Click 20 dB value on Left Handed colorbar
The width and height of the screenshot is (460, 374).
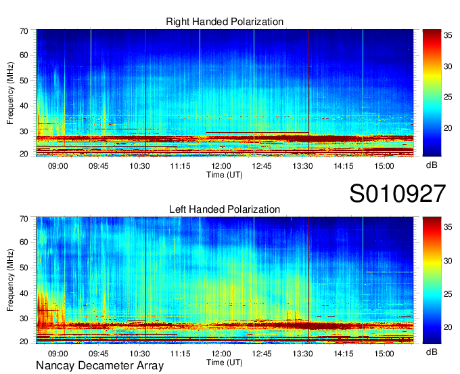click(448, 327)
